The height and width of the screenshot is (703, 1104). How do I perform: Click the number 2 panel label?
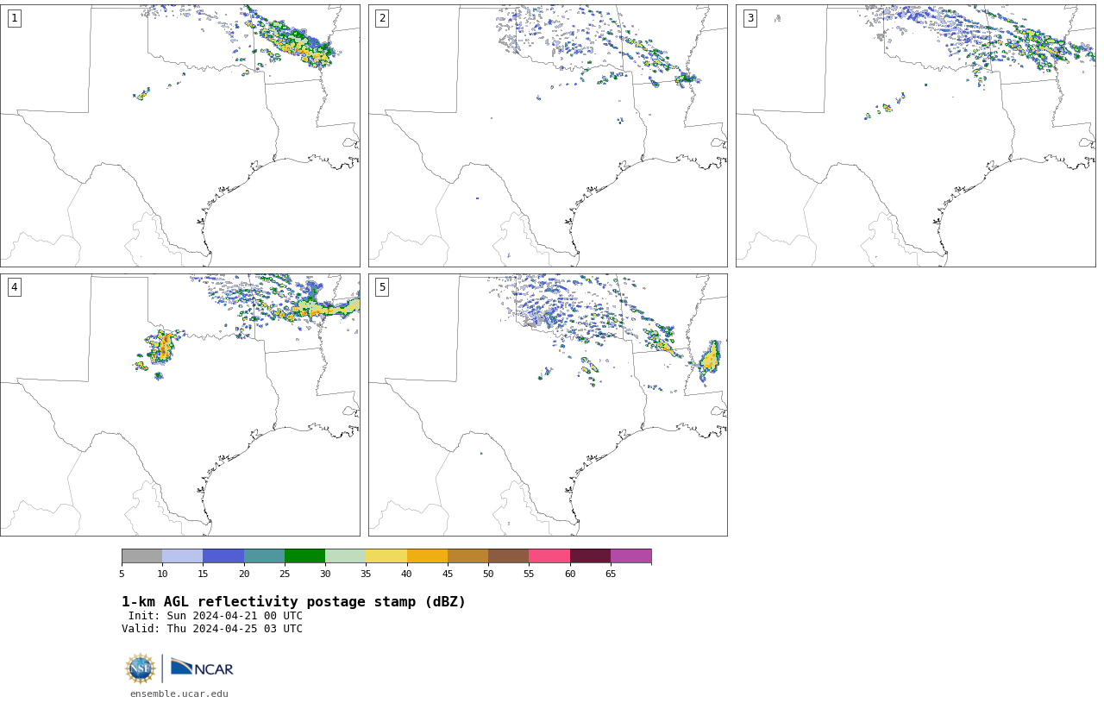tap(382, 18)
